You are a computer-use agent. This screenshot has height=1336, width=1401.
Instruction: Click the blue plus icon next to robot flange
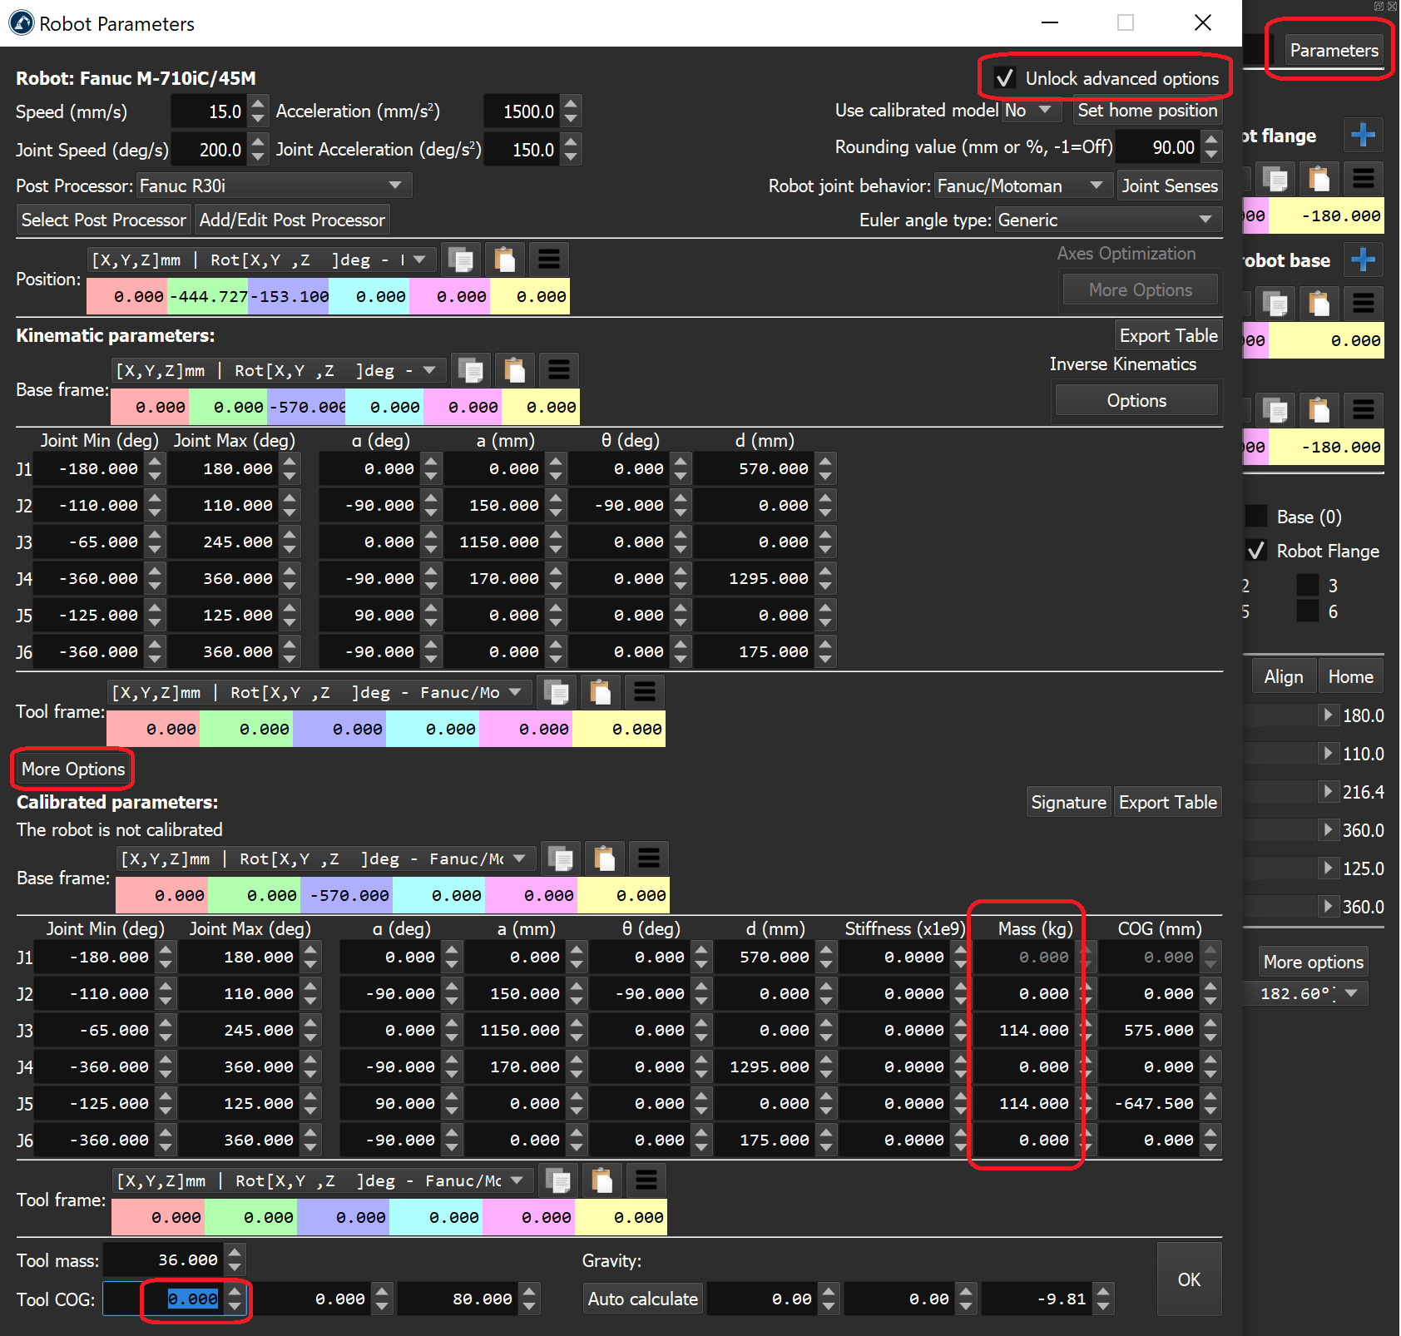1363,135
